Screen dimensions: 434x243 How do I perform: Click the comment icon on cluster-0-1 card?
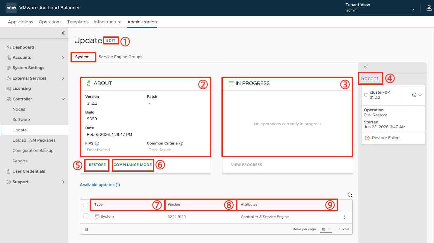click(414, 95)
